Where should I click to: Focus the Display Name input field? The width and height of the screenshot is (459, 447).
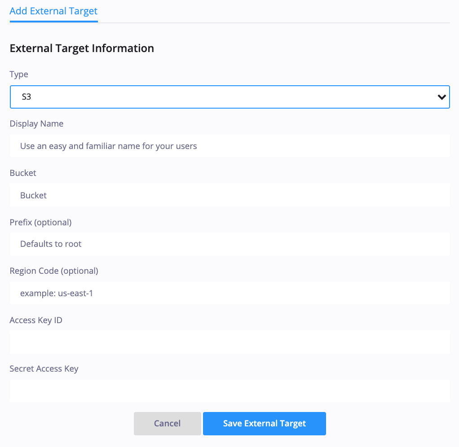pos(230,146)
